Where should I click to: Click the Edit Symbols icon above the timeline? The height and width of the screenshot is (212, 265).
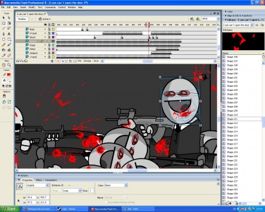point(198,19)
